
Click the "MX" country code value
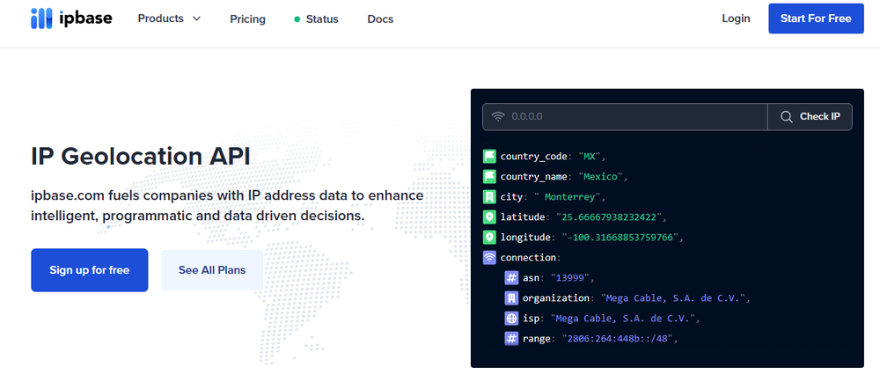coord(589,157)
